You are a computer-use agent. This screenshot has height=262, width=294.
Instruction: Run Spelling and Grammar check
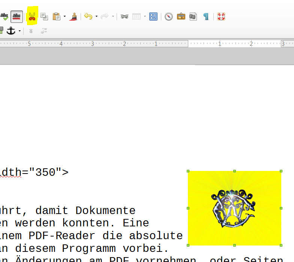point(4,16)
